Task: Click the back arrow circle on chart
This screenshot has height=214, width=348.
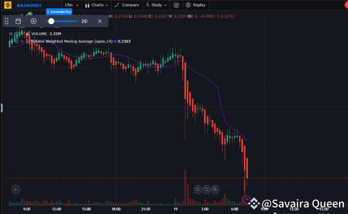Action: point(16,189)
